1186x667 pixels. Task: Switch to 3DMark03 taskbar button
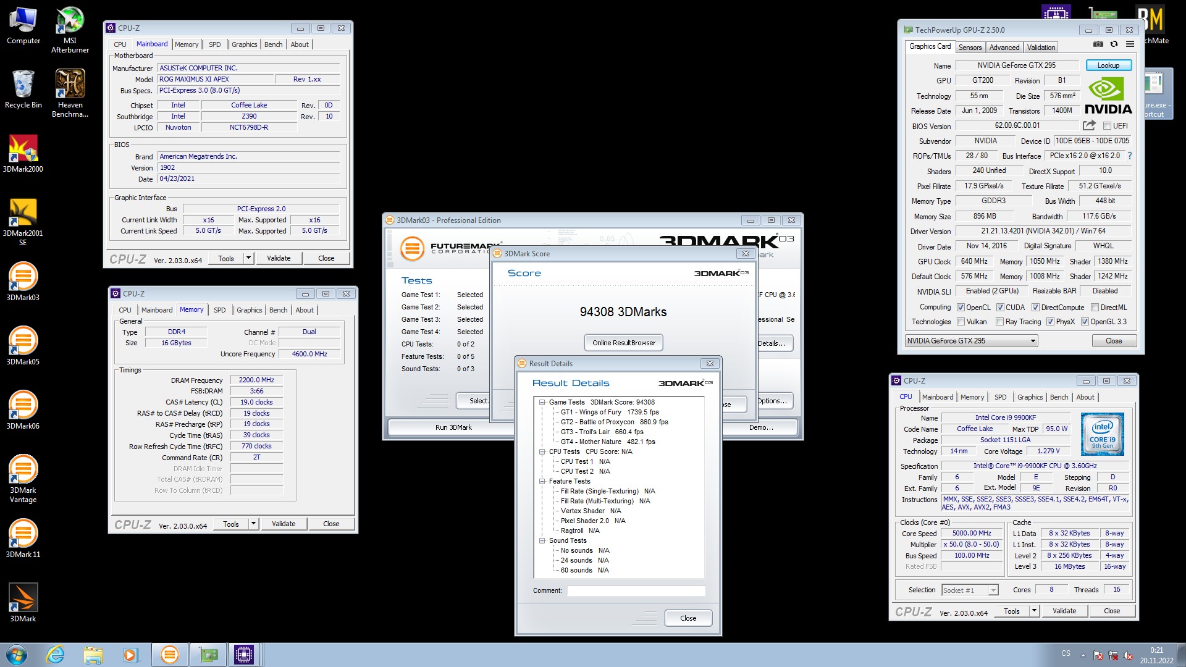coord(169,655)
